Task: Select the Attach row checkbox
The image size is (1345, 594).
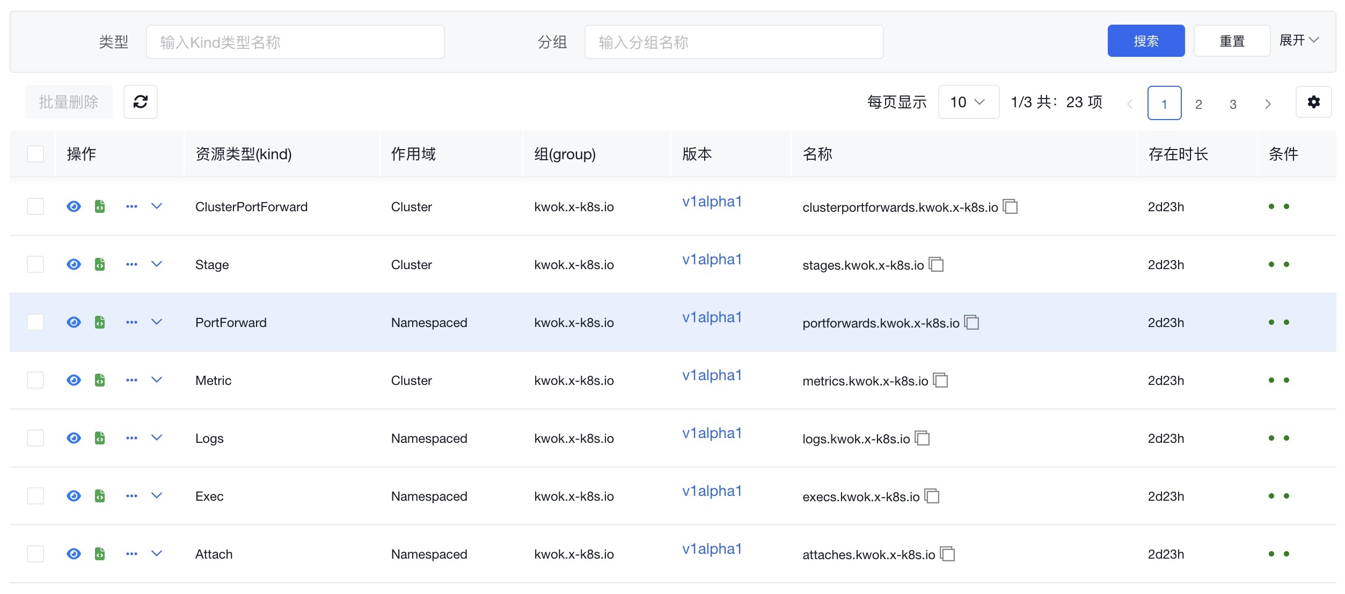Action: [x=35, y=554]
